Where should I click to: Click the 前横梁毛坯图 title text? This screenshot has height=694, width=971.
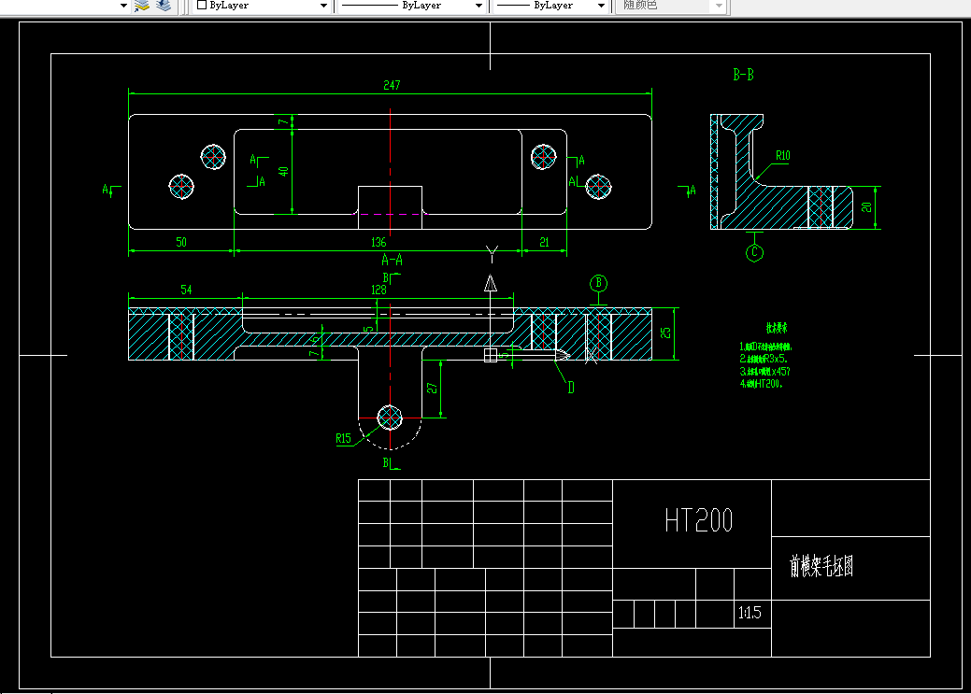[x=821, y=566]
